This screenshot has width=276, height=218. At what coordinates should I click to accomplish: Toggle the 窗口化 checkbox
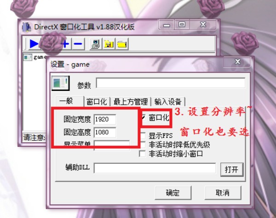pyautogui.click(x=143, y=117)
